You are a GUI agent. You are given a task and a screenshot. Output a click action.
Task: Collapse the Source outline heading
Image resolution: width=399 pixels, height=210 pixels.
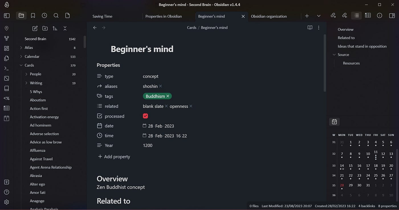pyautogui.click(x=334, y=55)
